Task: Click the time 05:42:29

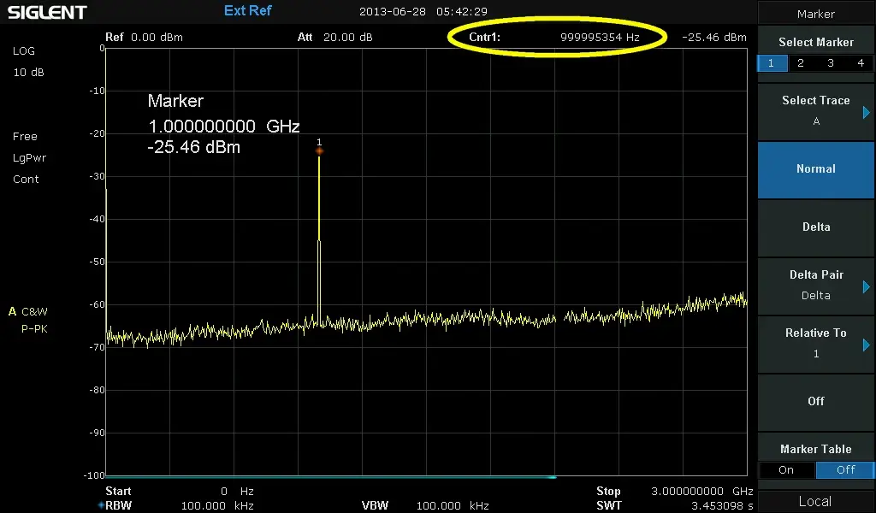Action: point(462,11)
